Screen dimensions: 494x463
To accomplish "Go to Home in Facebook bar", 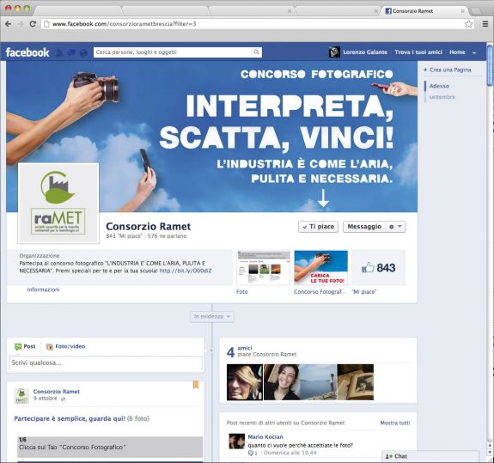I will 457,52.
